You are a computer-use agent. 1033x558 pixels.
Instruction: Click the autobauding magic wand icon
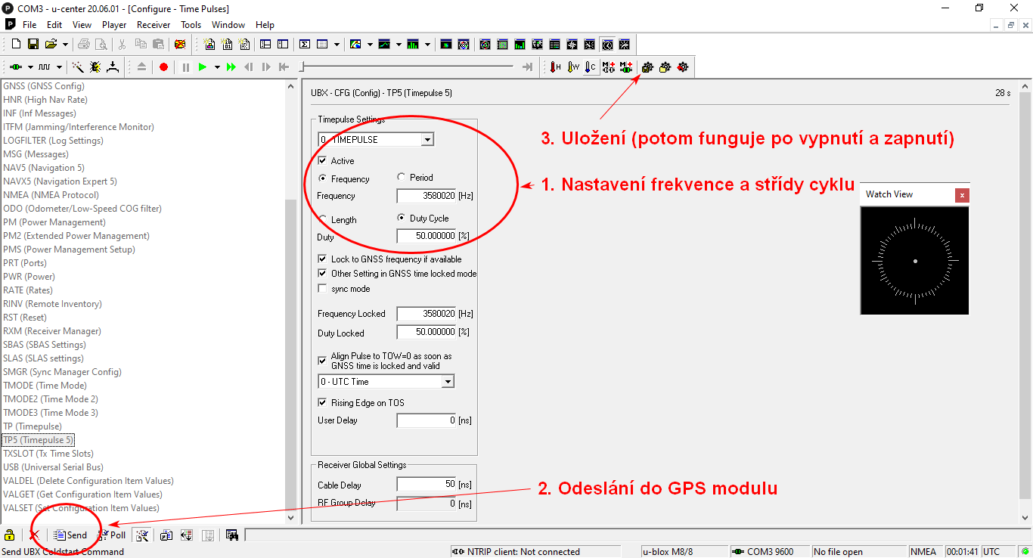coord(77,67)
